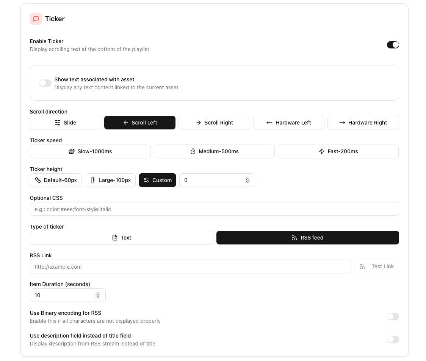Screen dimensions: 426x361
Task: Select Hardware Left scroll direction
Action: [288, 123]
